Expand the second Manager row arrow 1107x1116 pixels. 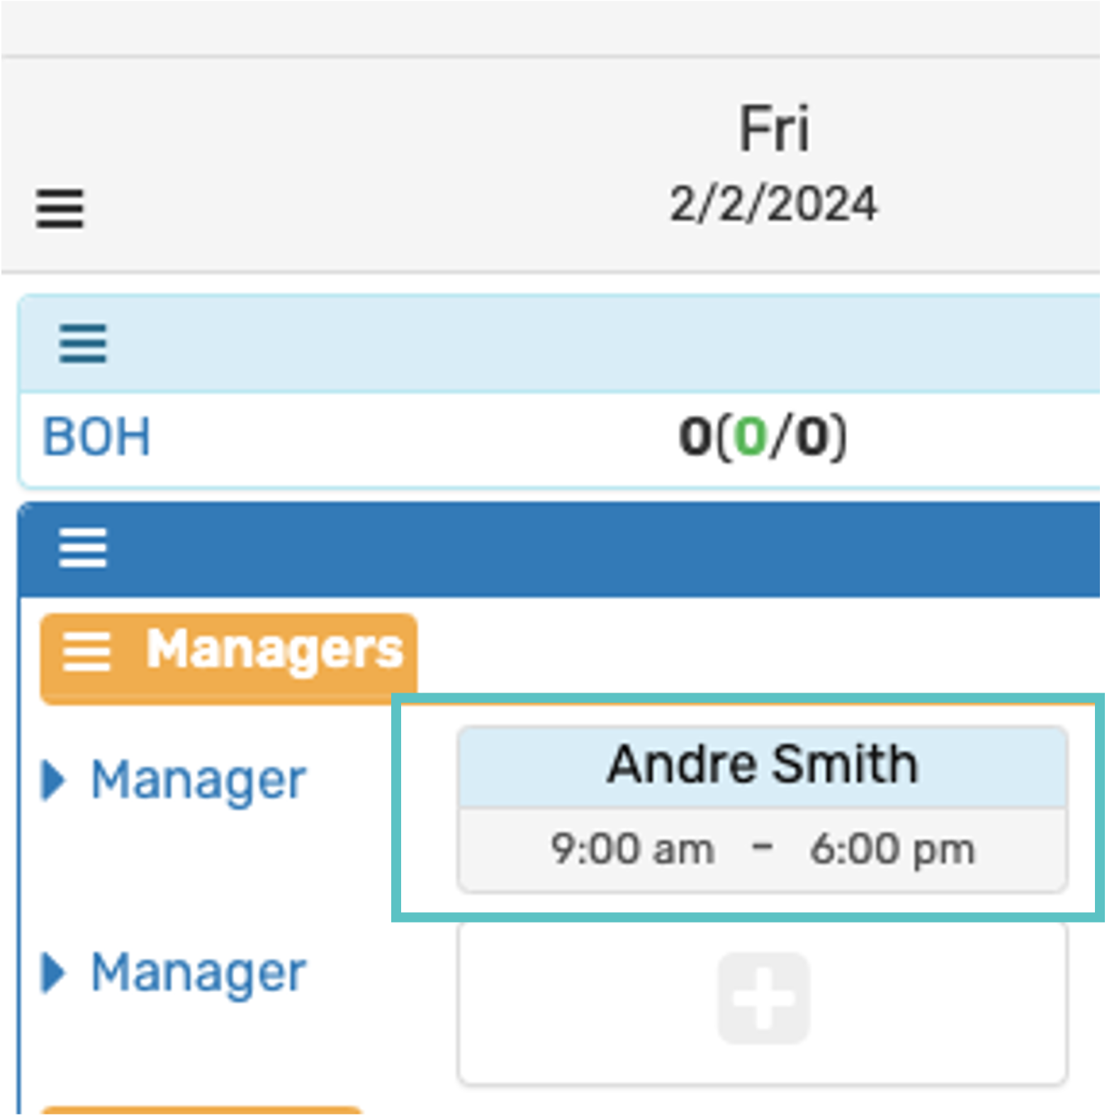(53, 973)
